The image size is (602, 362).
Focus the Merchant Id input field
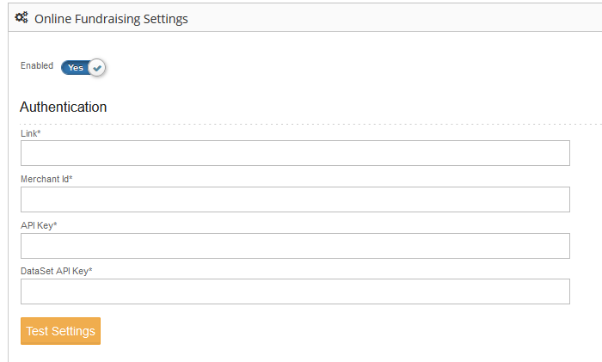(x=295, y=199)
